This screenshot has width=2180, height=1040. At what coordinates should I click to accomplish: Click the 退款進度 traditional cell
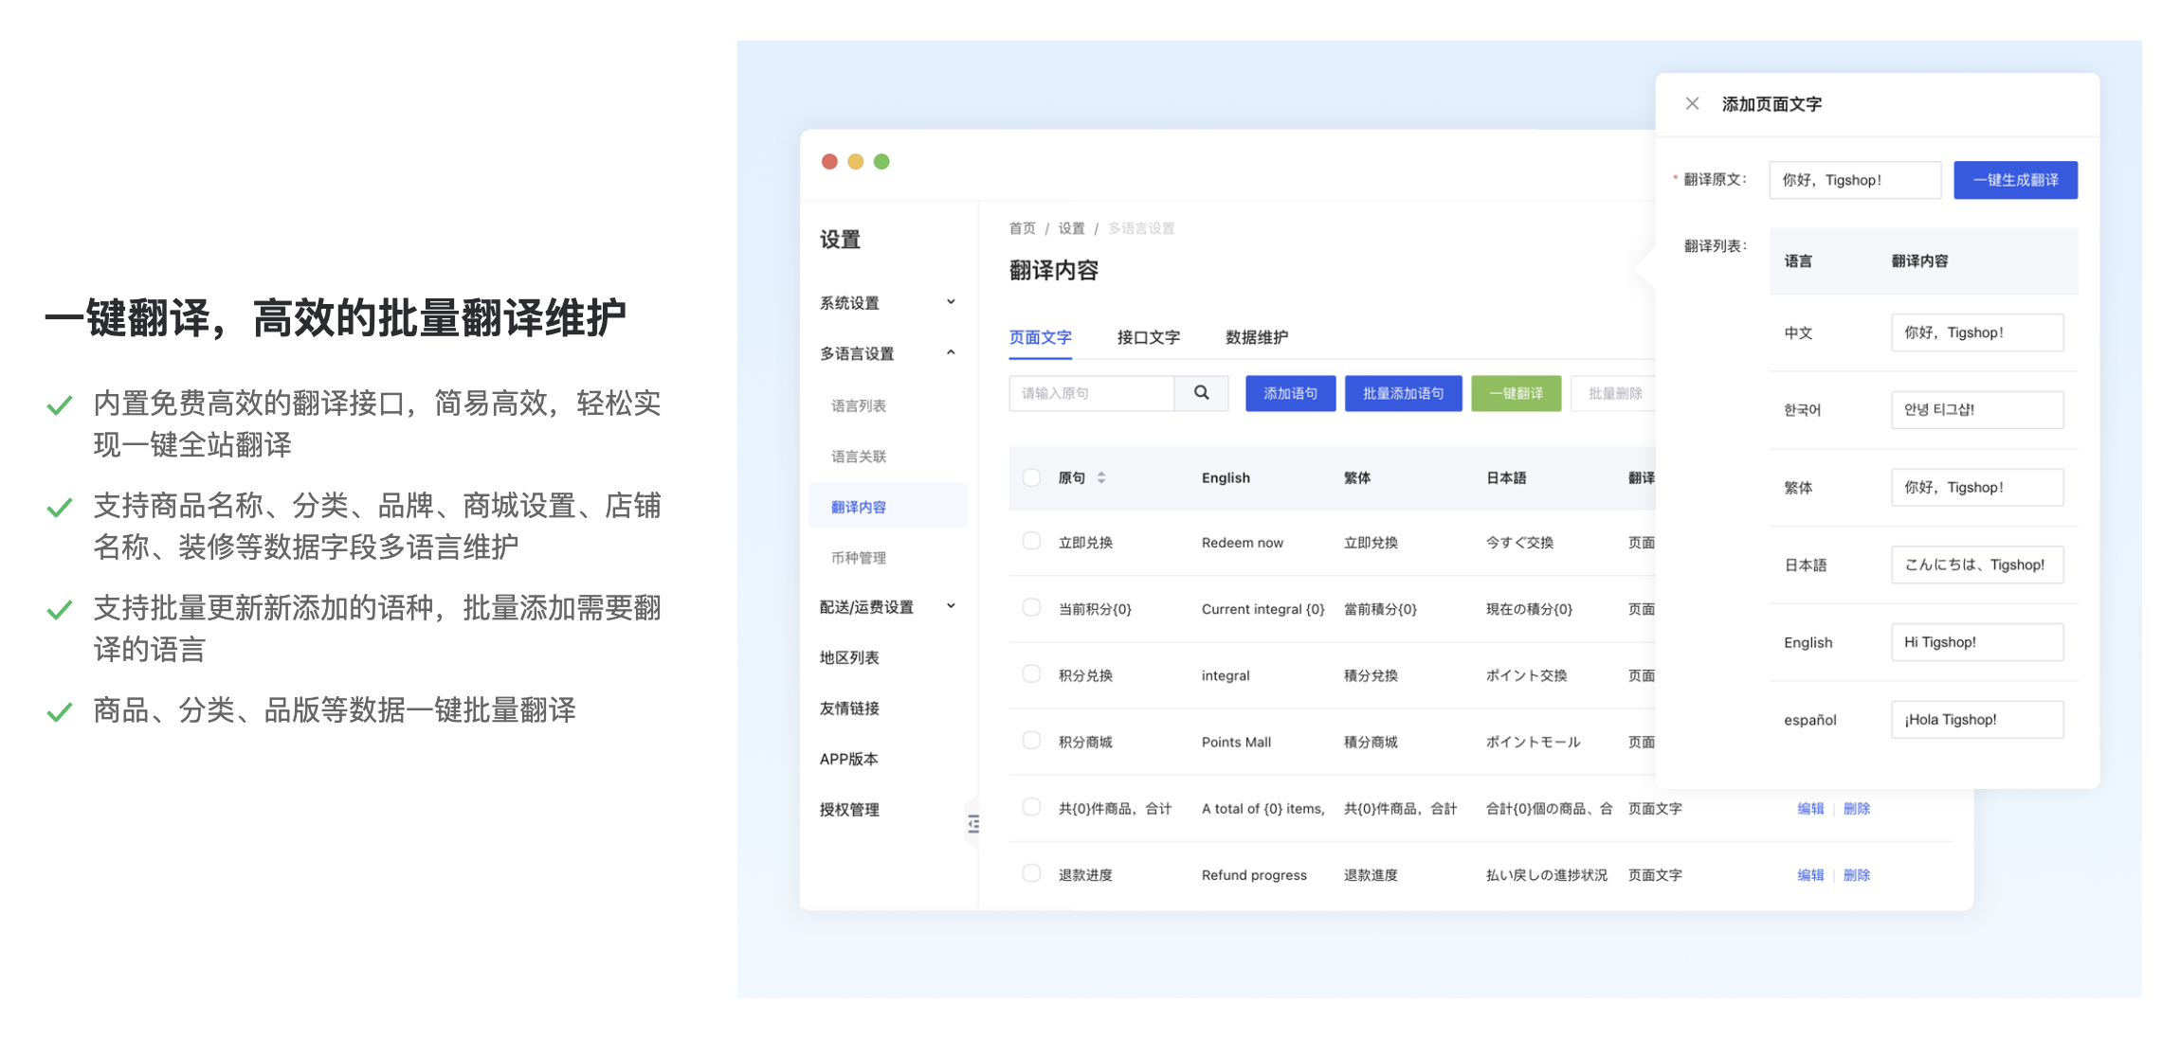point(1371,875)
